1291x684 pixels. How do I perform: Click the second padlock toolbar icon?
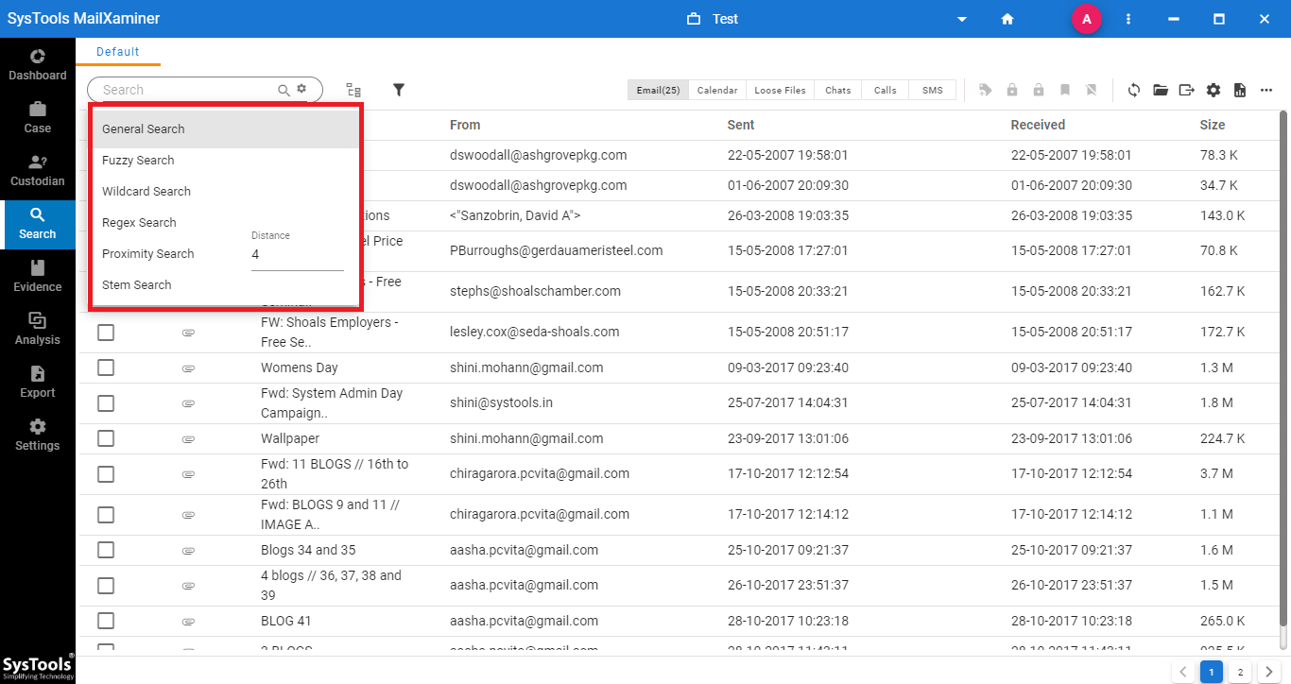(1039, 90)
